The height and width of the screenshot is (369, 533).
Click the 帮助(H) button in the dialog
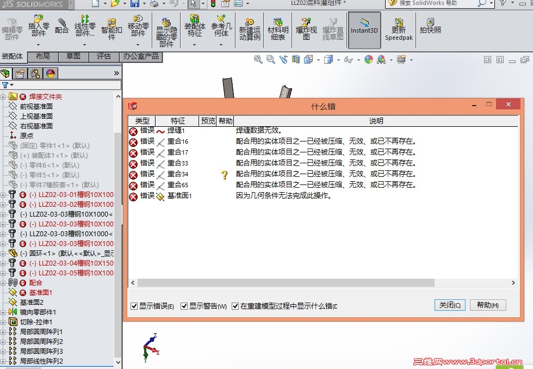pos(488,305)
